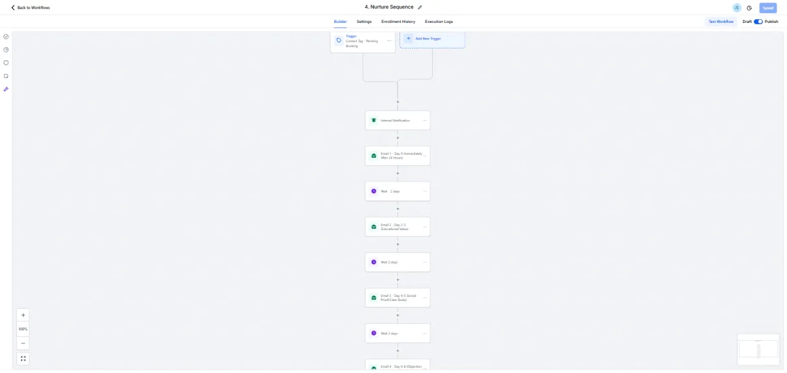The height and width of the screenshot is (373, 787).
Task: Zoom in using the plus button
Action: click(x=23, y=315)
